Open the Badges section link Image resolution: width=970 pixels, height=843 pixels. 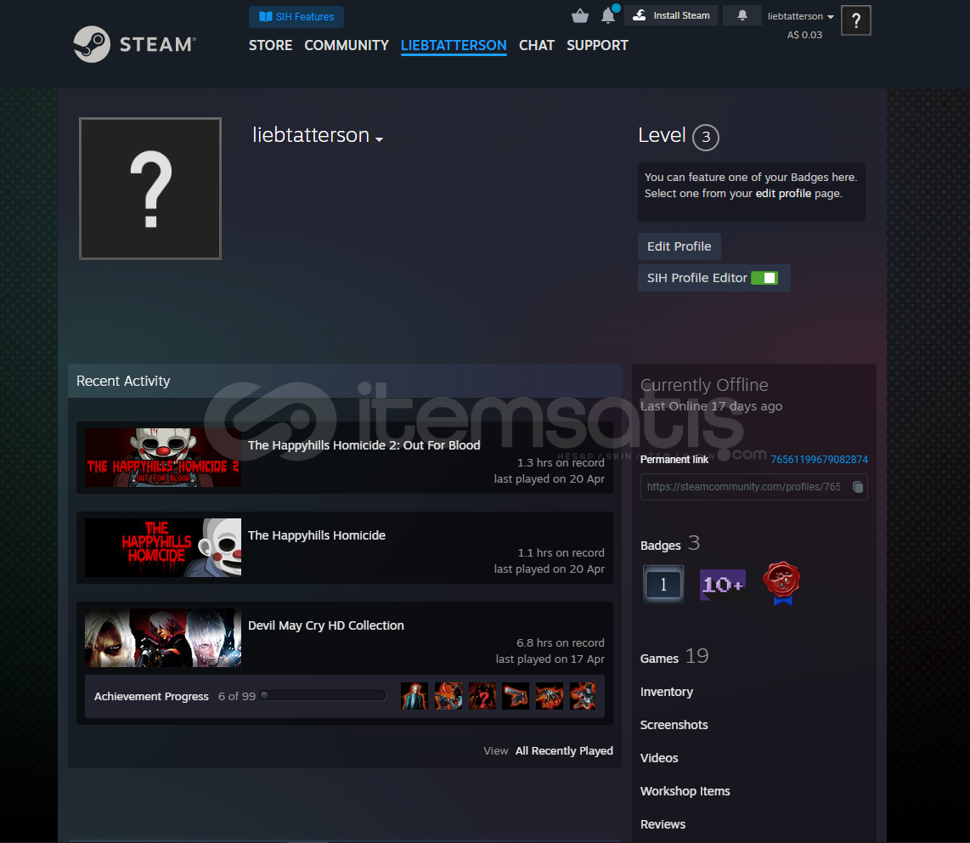point(660,546)
